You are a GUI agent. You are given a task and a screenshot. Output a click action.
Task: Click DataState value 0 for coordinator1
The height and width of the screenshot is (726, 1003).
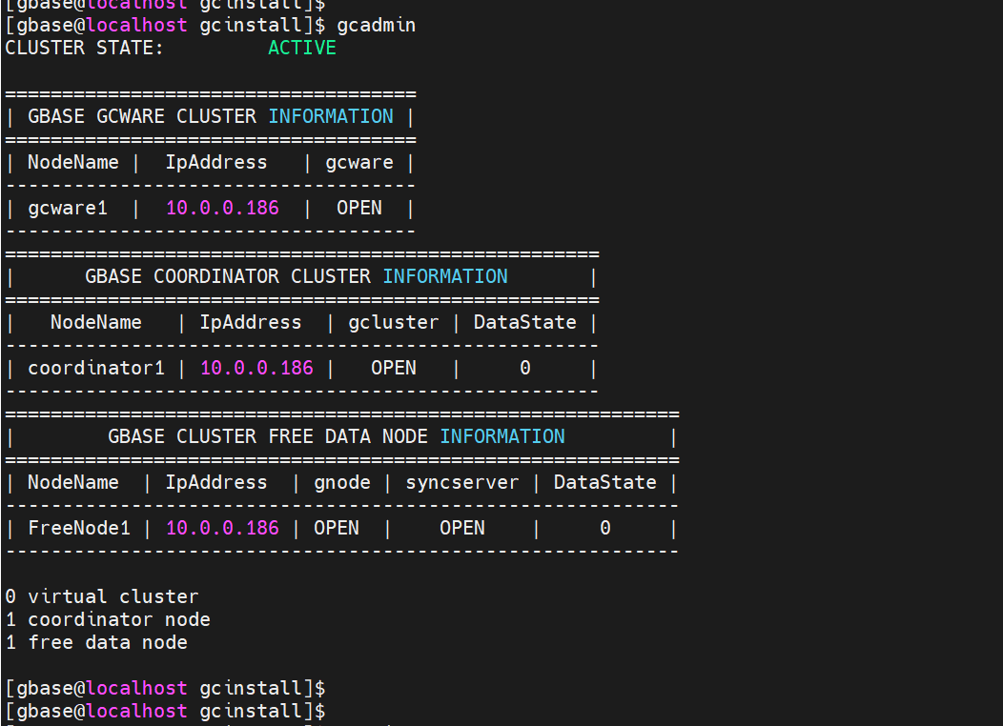(x=525, y=368)
